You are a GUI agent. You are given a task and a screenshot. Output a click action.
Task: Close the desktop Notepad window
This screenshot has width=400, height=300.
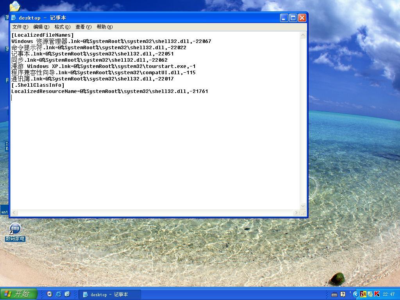[302, 18]
